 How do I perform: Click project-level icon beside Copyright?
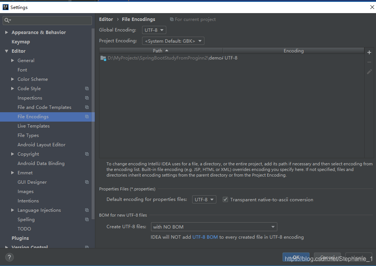click(87, 154)
